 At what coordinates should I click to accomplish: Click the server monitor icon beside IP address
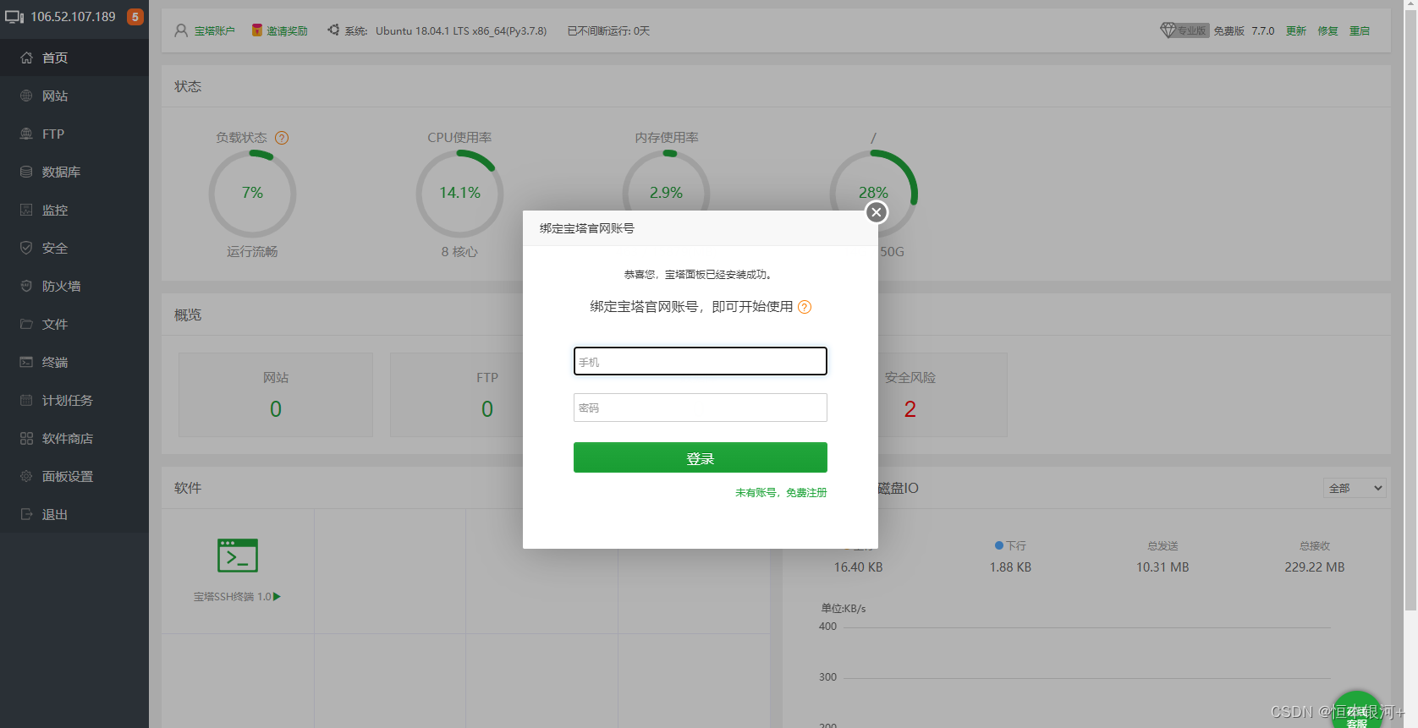(14, 17)
